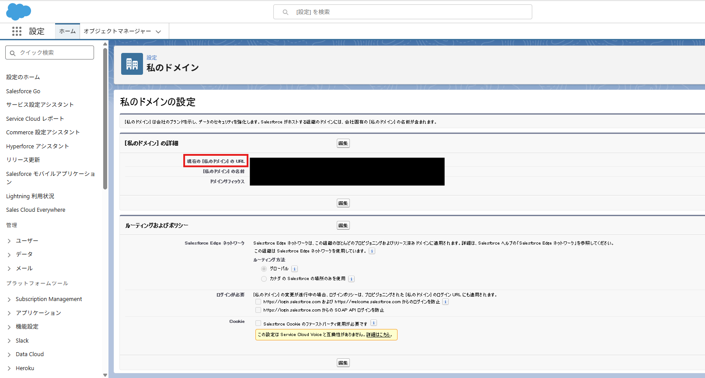
Task: Open the App Launcher grid icon
Action: (17, 31)
